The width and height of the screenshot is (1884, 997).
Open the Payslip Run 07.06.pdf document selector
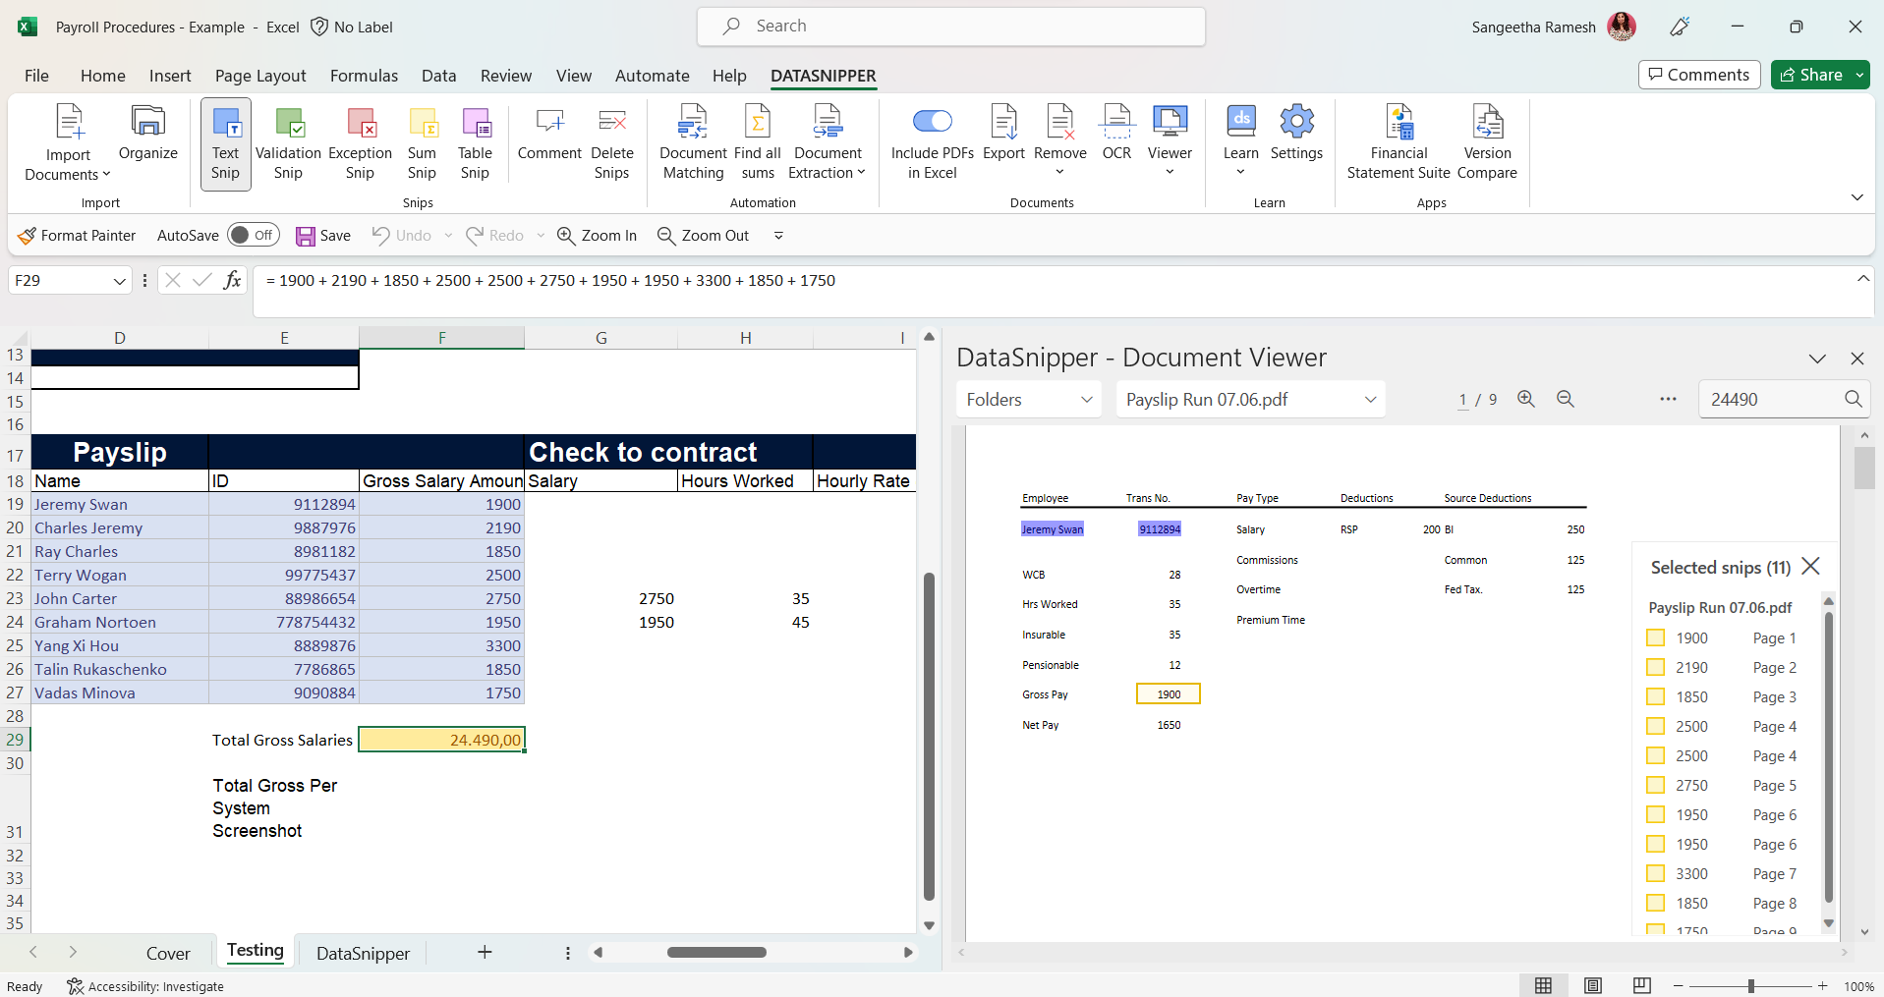click(1249, 399)
